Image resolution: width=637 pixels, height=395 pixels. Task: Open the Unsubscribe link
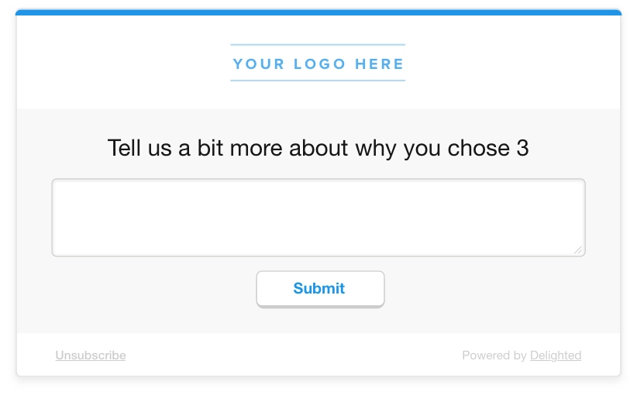tap(91, 355)
